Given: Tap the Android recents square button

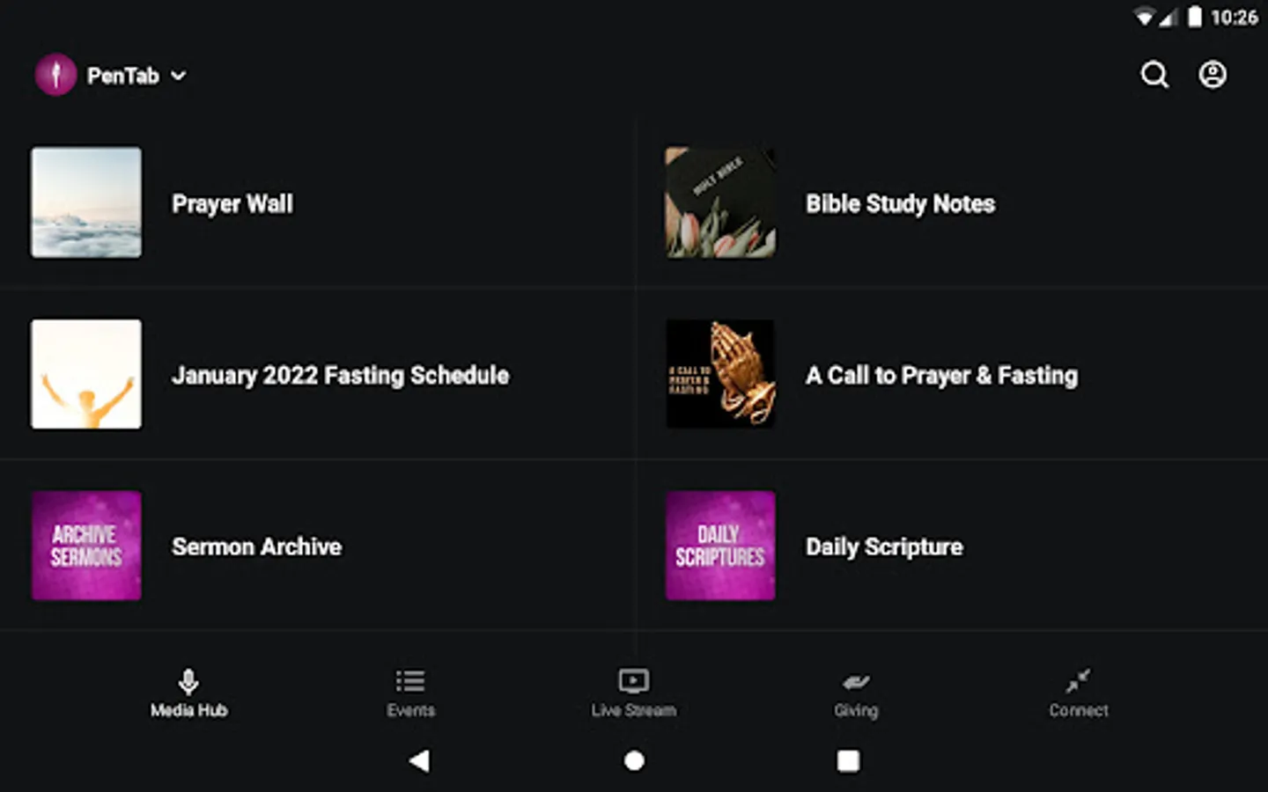Looking at the screenshot, I should click(848, 760).
